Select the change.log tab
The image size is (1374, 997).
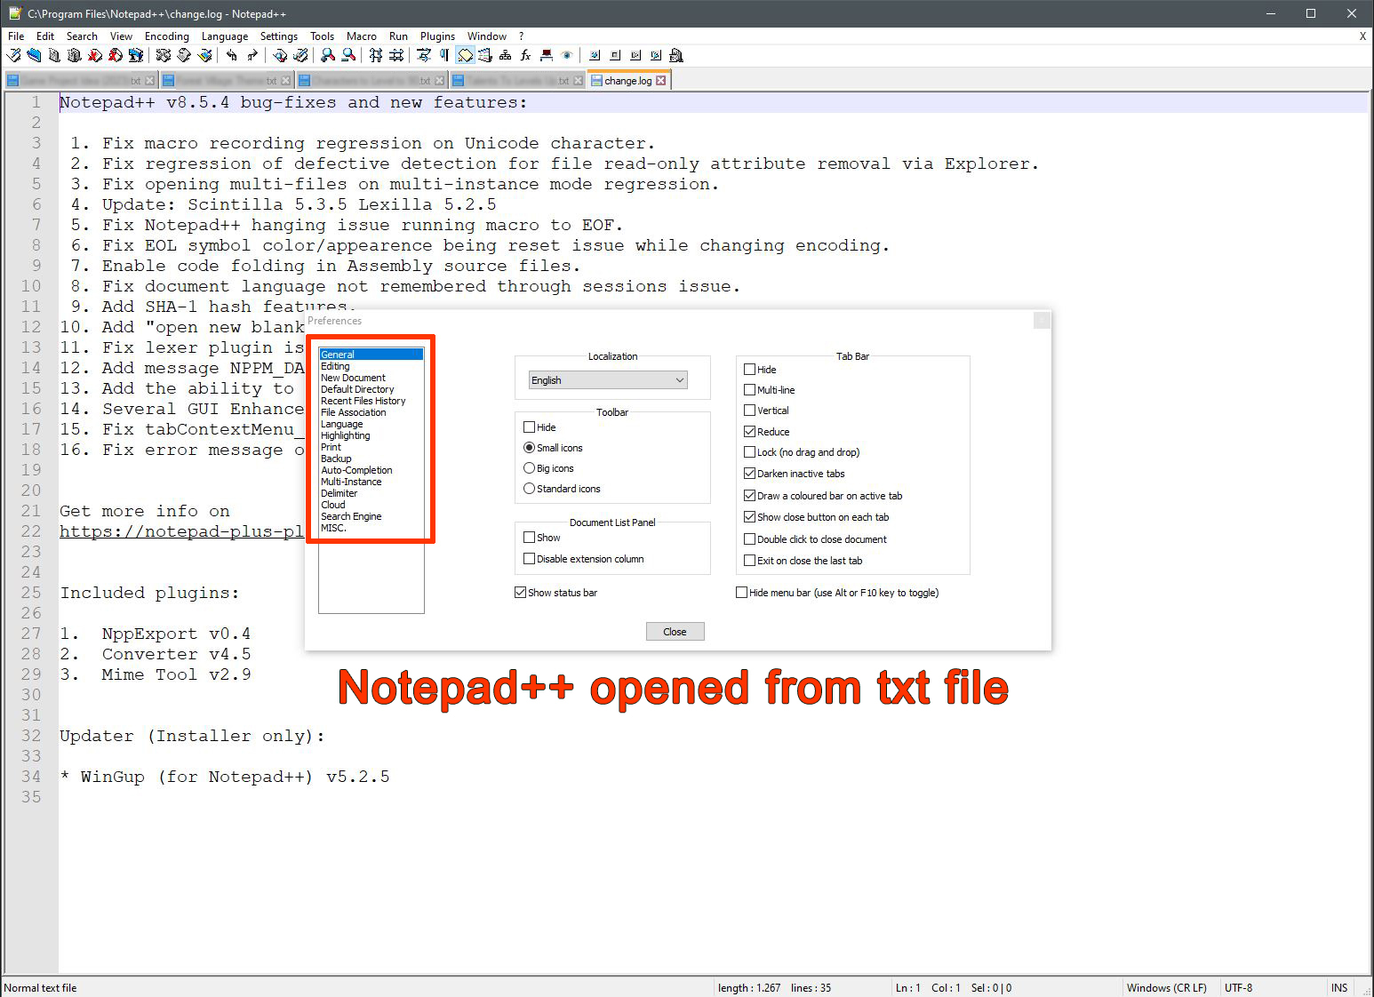click(627, 80)
